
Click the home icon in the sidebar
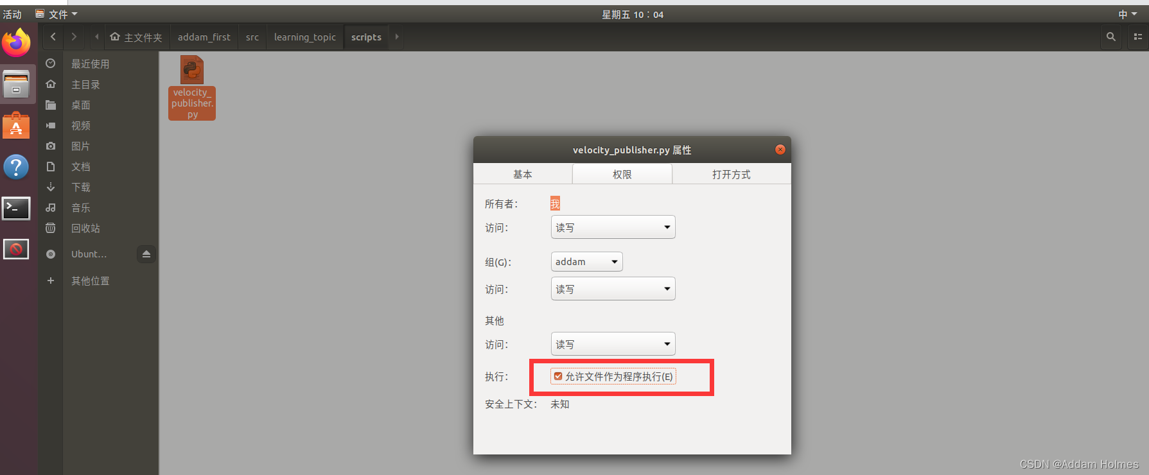[51, 84]
